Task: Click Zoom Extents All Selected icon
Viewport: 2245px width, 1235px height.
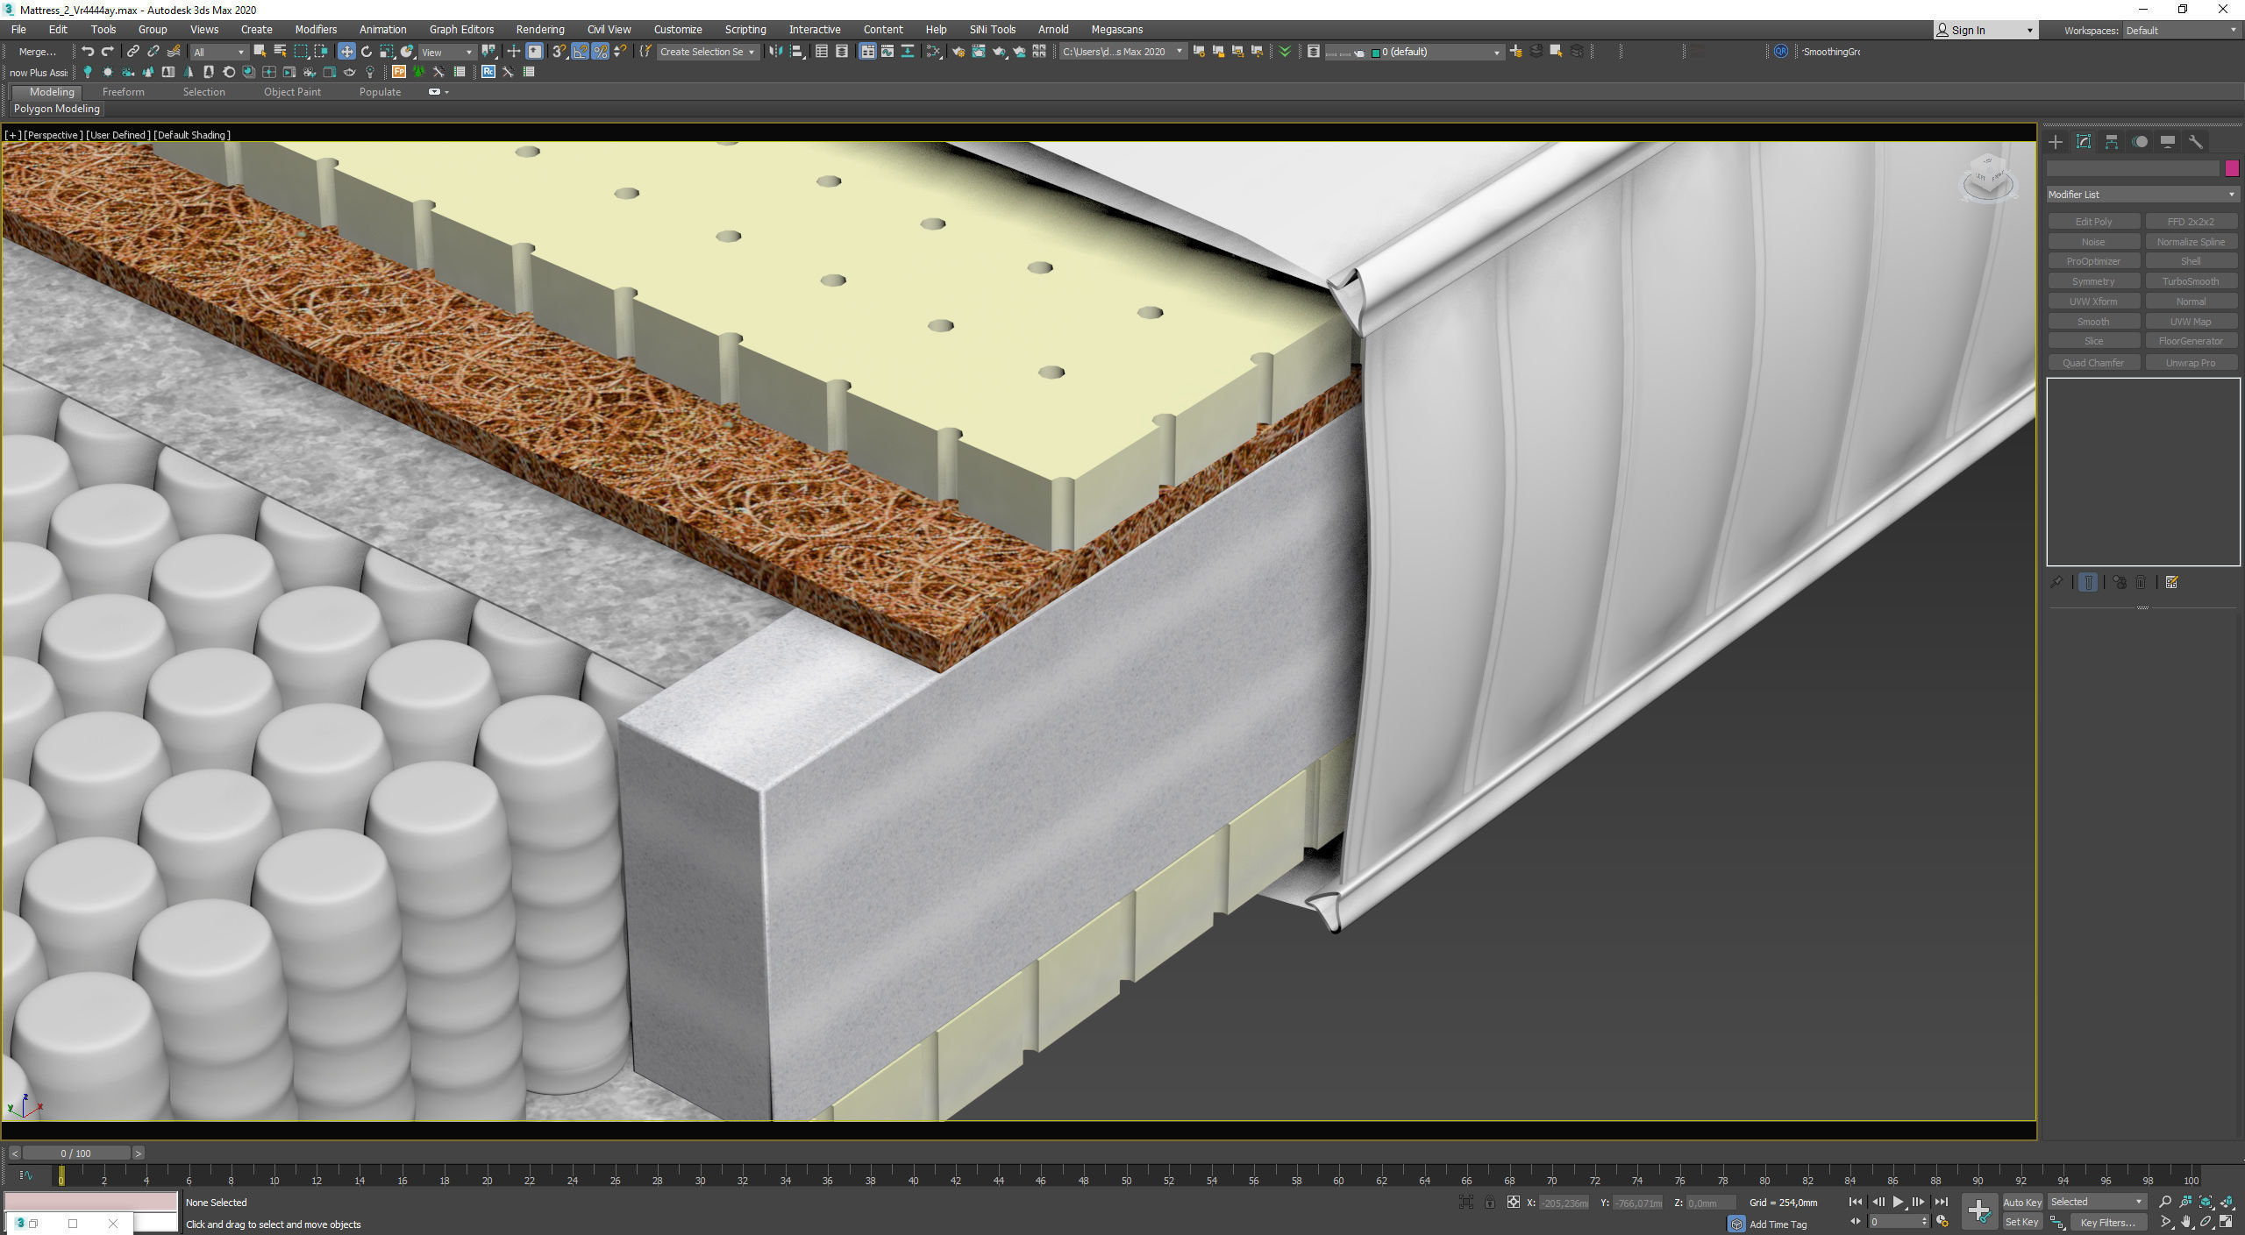Action: pos(2227,1202)
